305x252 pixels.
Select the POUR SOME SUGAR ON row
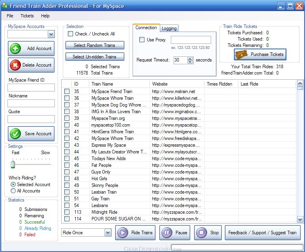179,218
